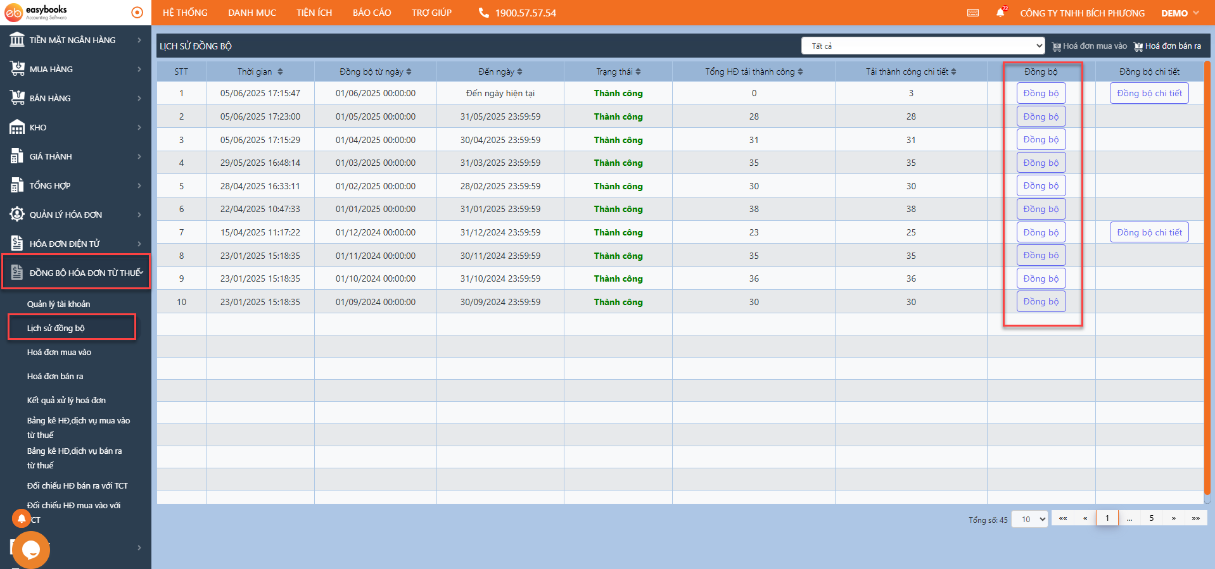Open the TRỢ GIÚP menu
Screen dimensions: 1215x569
[x=431, y=13]
